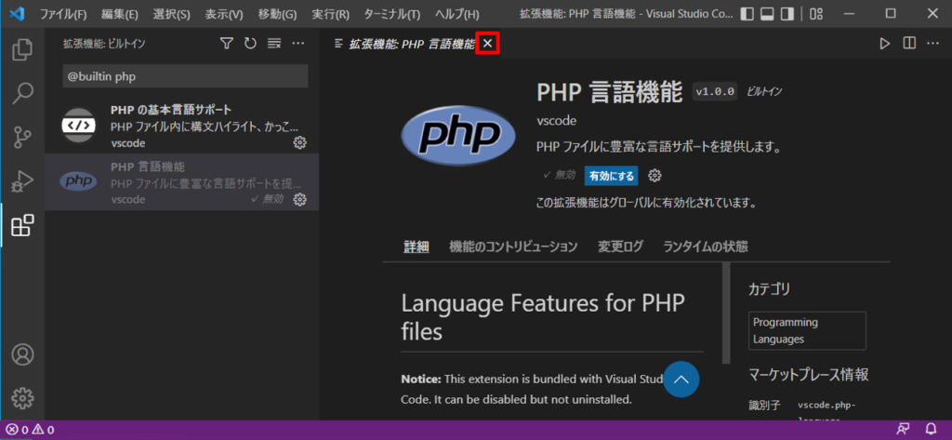The image size is (952, 440).
Task: Switch to the 変更ログ tab
Action: [x=620, y=247]
